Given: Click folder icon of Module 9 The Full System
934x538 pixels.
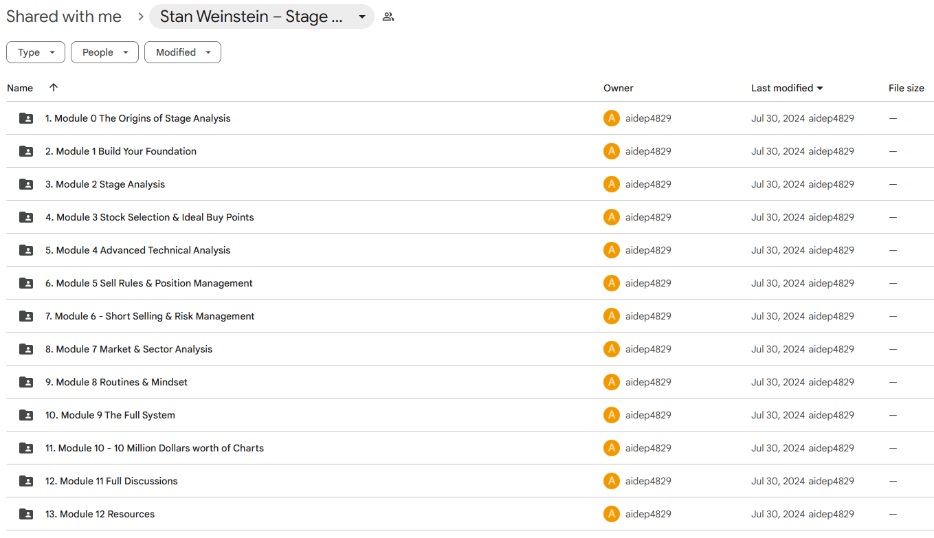Looking at the screenshot, I should (26, 415).
